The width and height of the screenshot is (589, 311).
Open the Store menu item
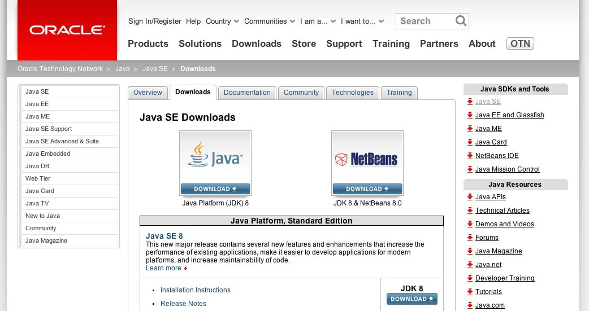tap(304, 43)
